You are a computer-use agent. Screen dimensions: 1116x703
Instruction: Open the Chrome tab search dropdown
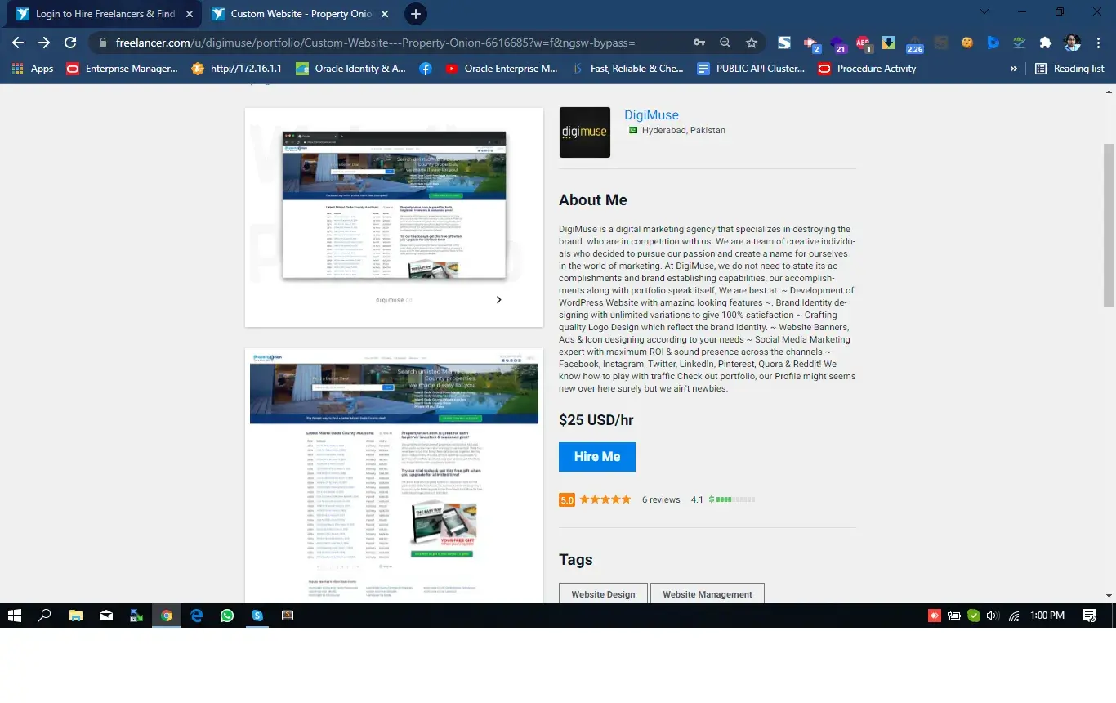[984, 12]
